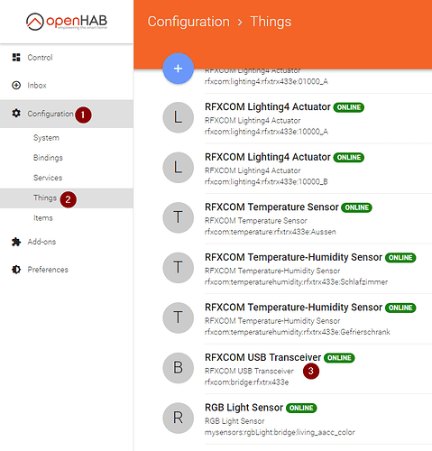This screenshot has height=451, width=432.
Task: Click Configuration in the header breadcrumb
Action: (x=188, y=22)
